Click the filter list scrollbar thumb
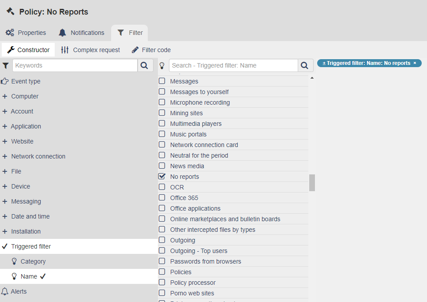Image resolution: width=427 pixels, height=302 pixels. 312,182
